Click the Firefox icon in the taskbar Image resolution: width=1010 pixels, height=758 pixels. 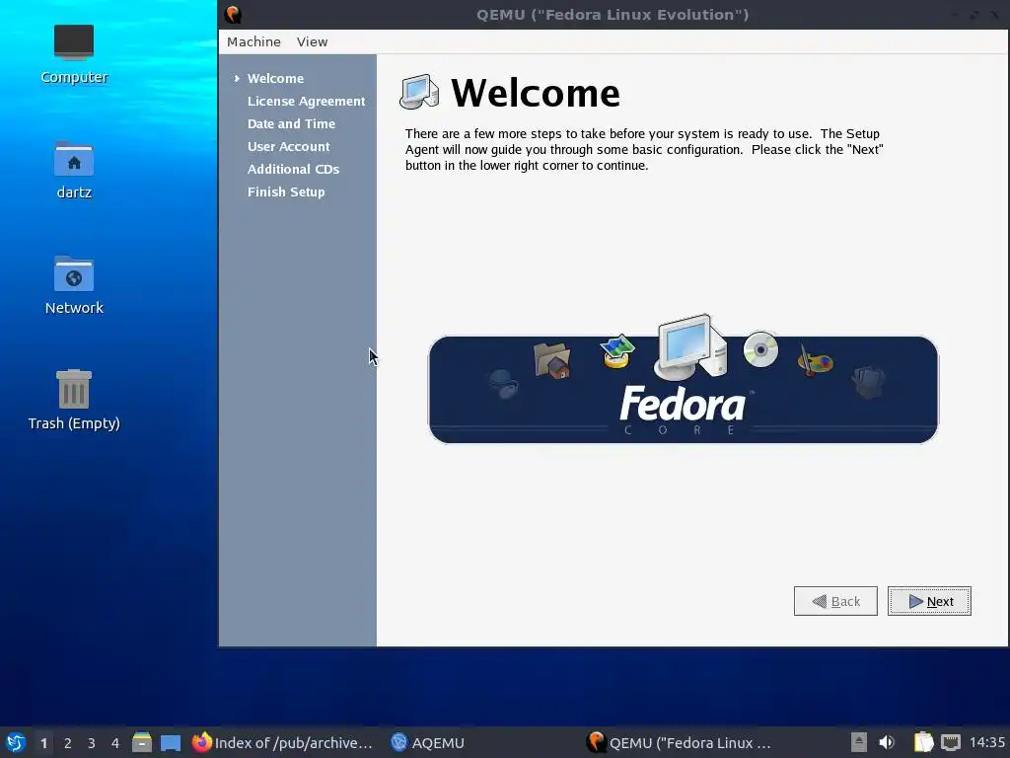[x=201, y=742]
